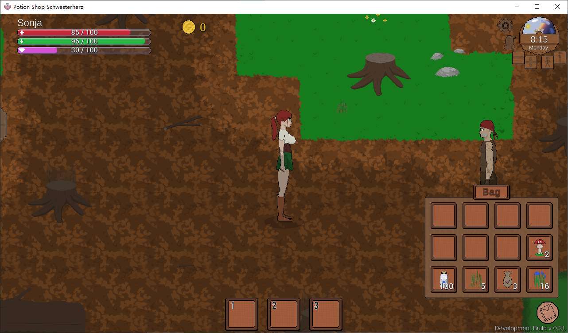Viewport: 568px width, 333px height.
Task: Select hotbar slot 2
Action: (x=284, y=314)
